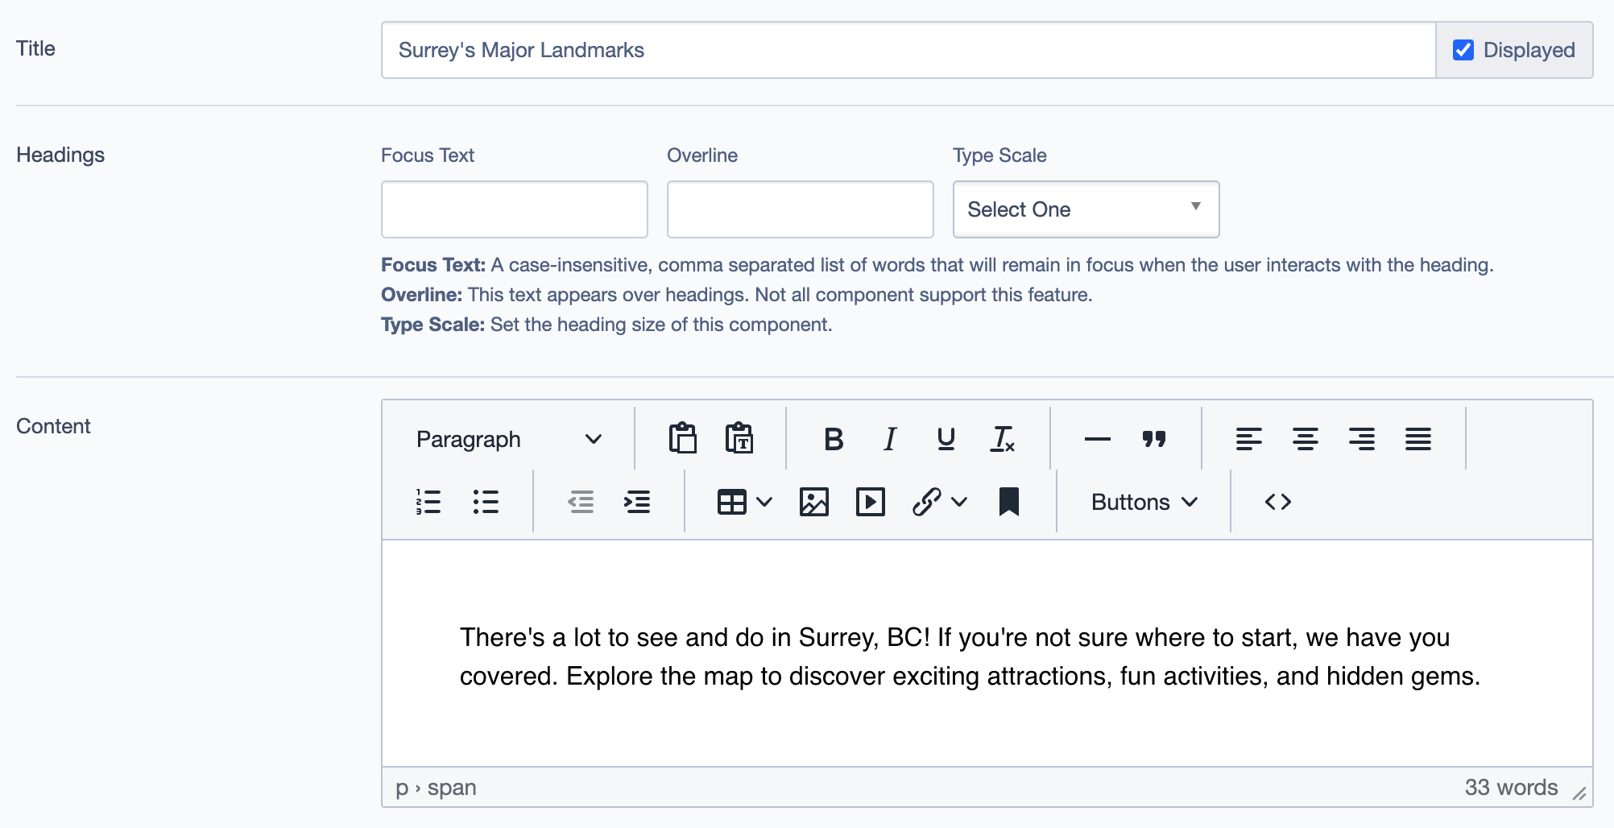This screenshot has width=1614, height=828.
Task: Open the Type Scale dropdown
Action: point(1085,209)
